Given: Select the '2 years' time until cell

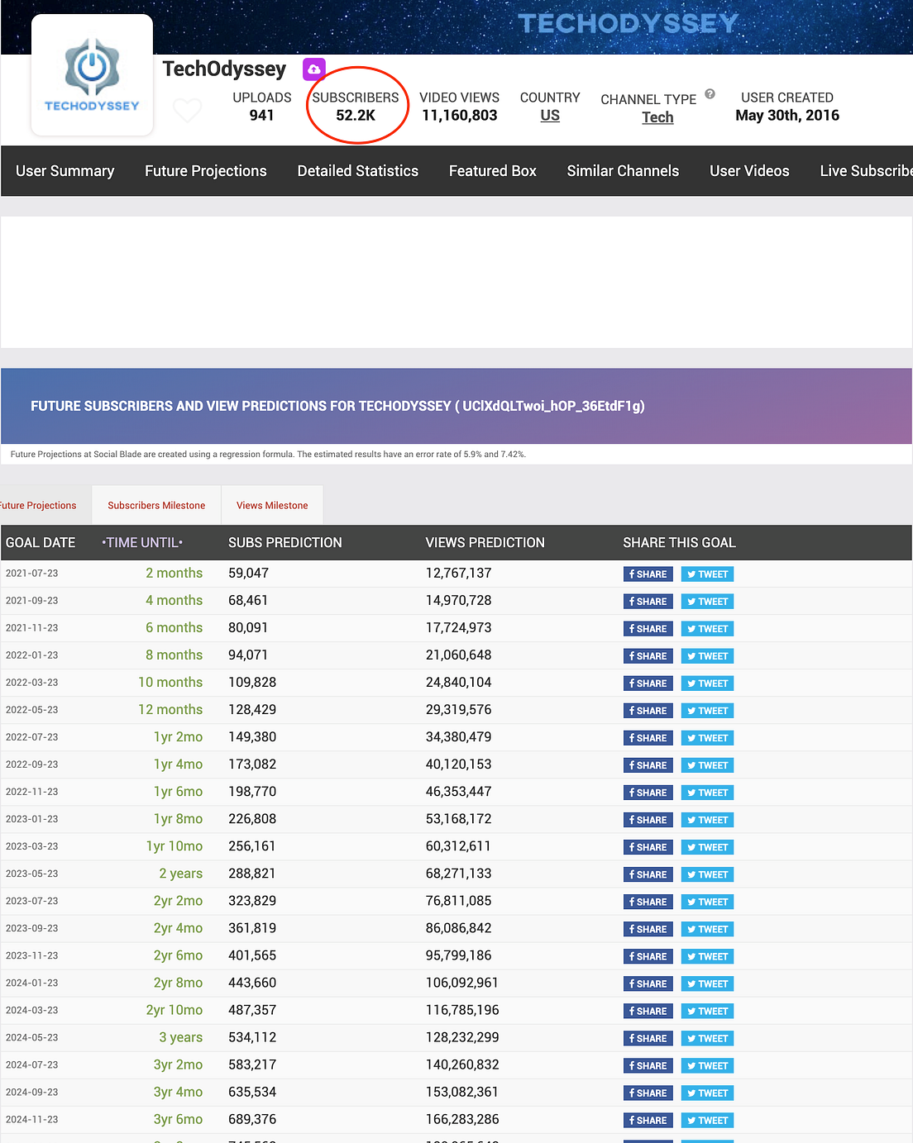Looking at the screenshot, I should point(181,874).
